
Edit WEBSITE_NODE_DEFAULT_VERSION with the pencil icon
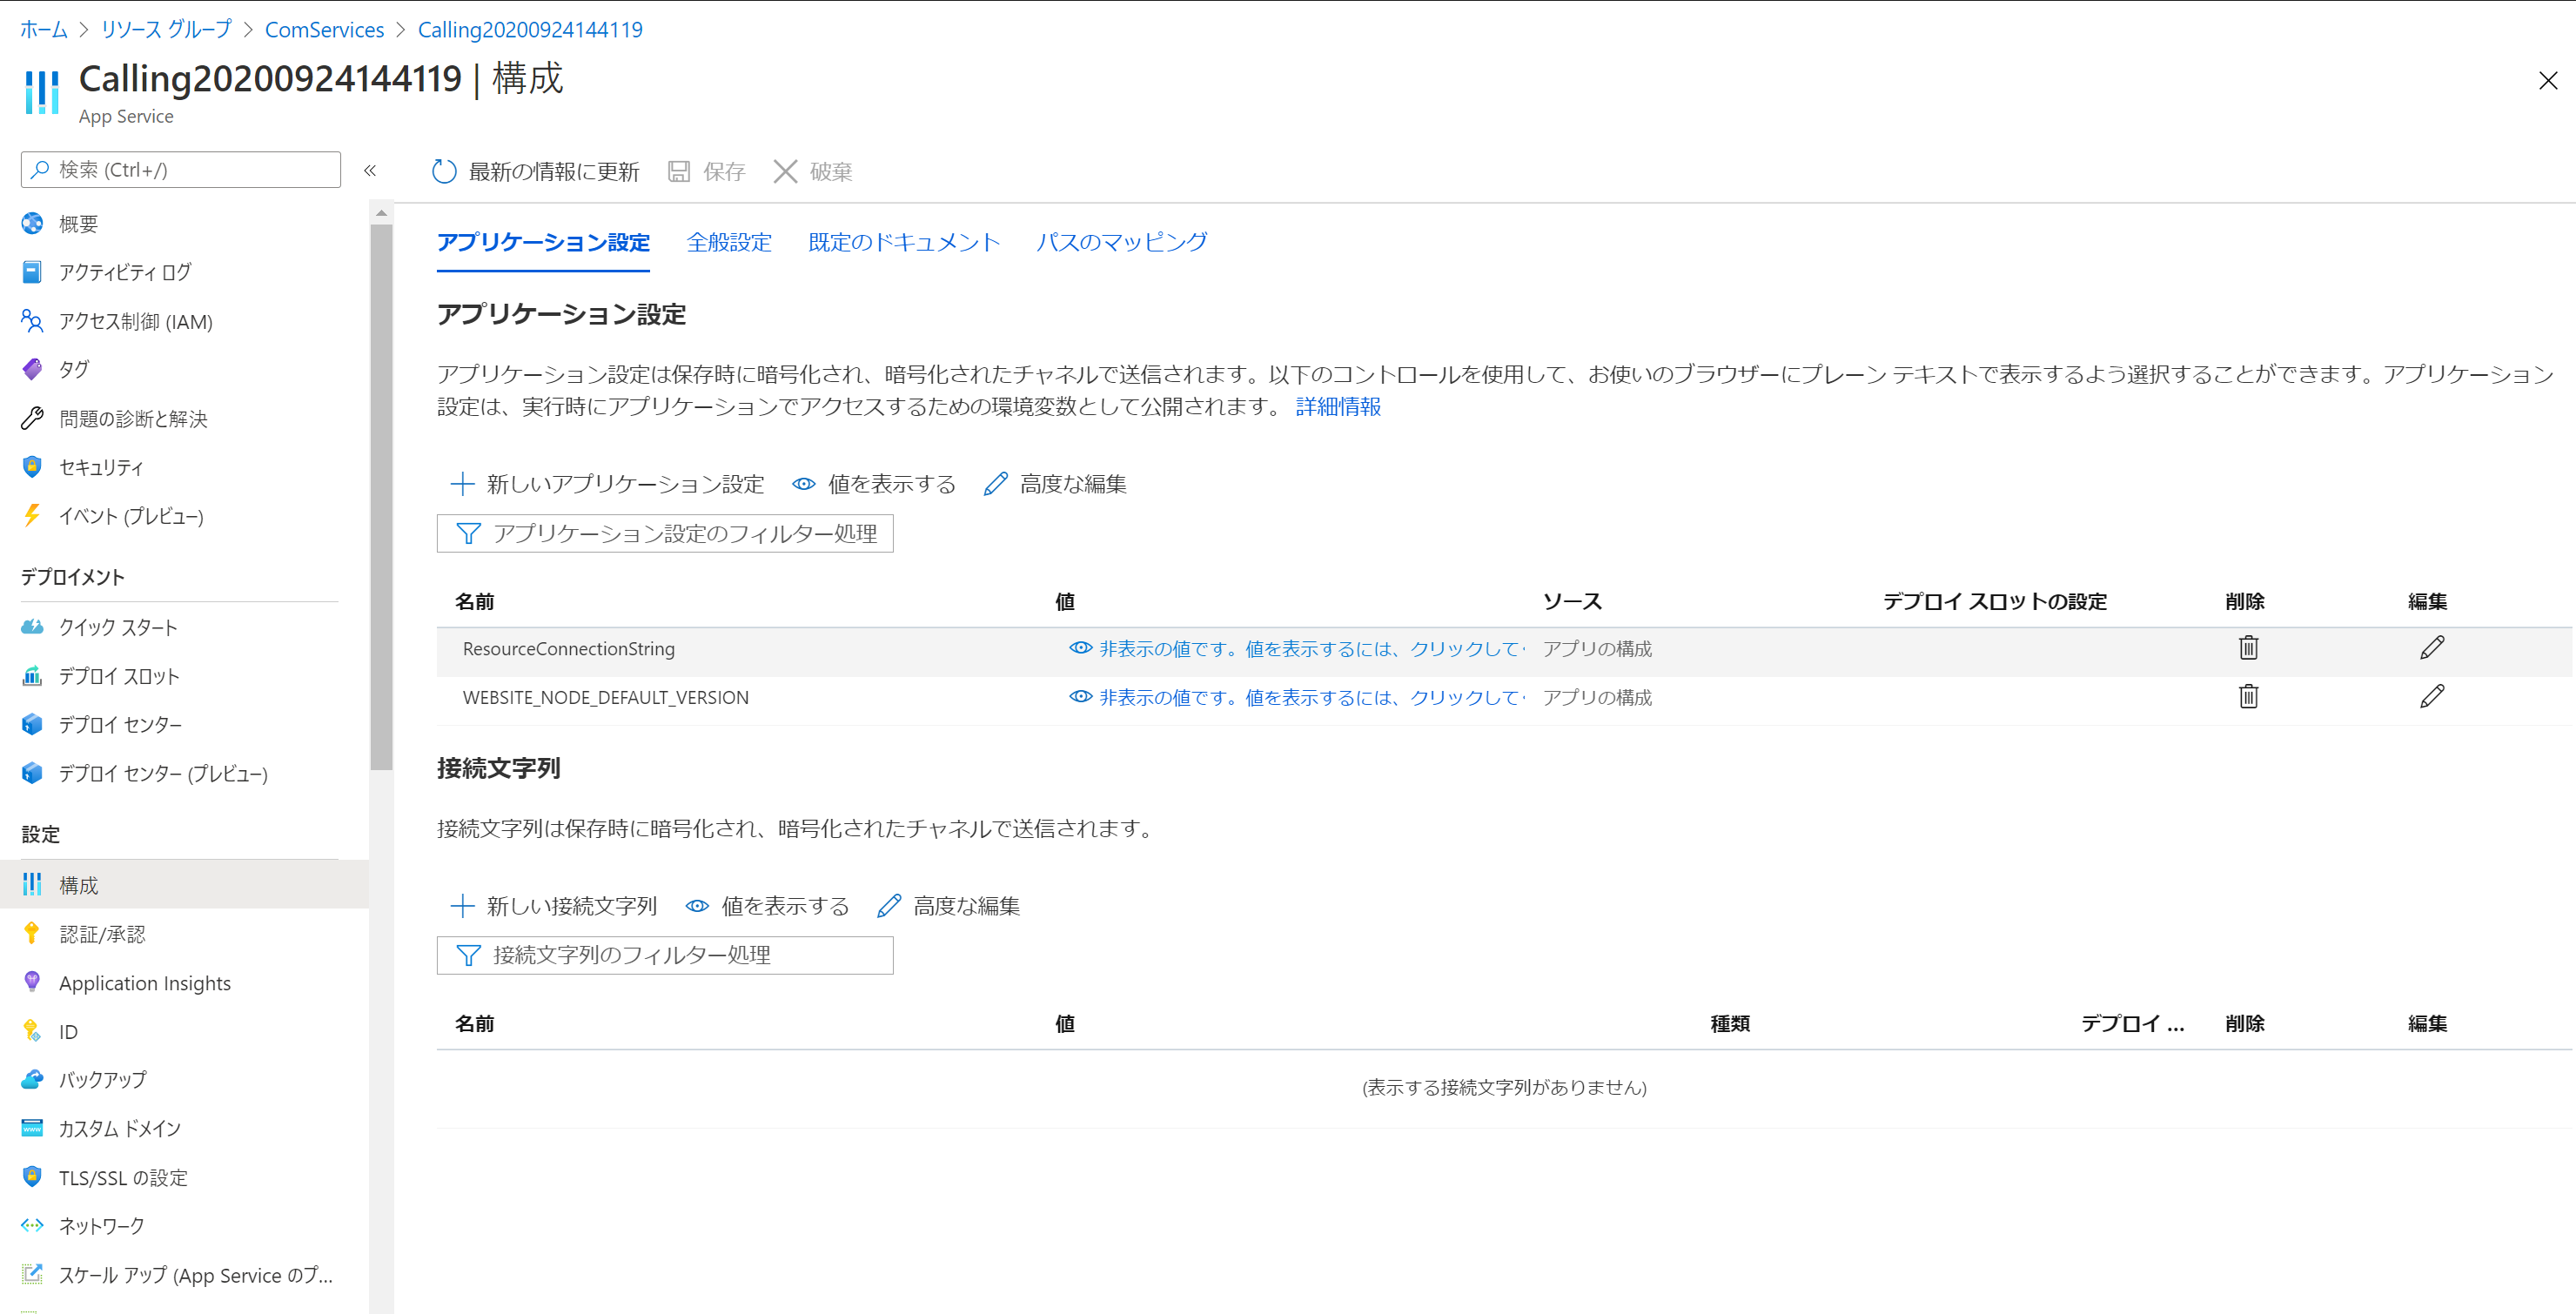click(x=2432, y=697)
